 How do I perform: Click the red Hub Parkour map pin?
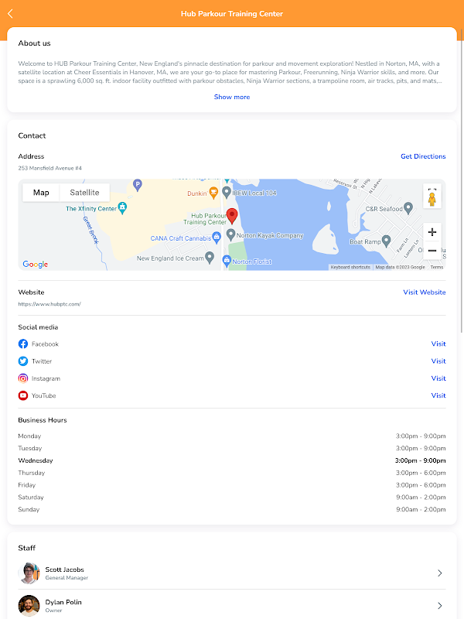tap(232, 217)
